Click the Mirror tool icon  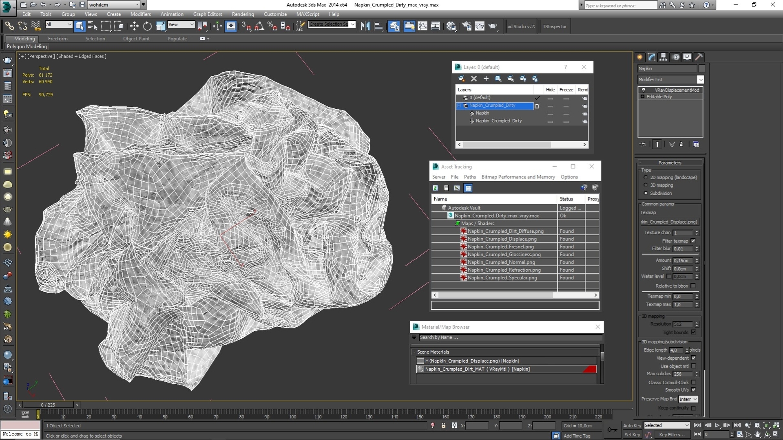click(x=365, y=26)
